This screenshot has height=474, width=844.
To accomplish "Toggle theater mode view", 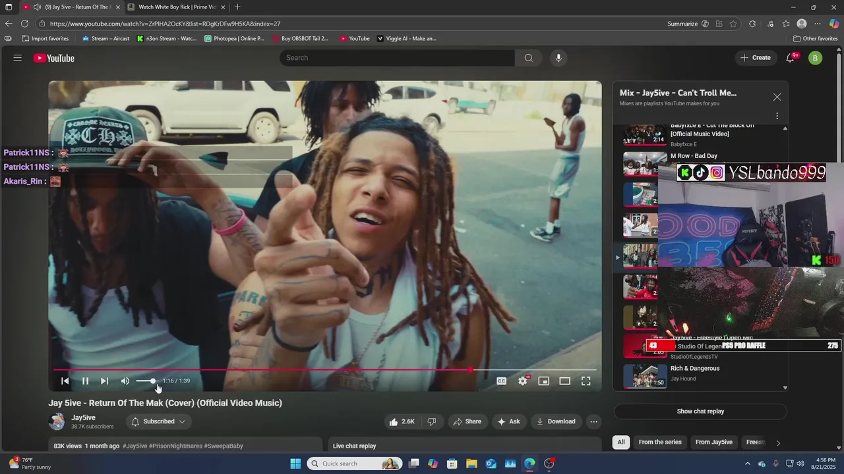I will pyautogui.click(x=564, y=381).
